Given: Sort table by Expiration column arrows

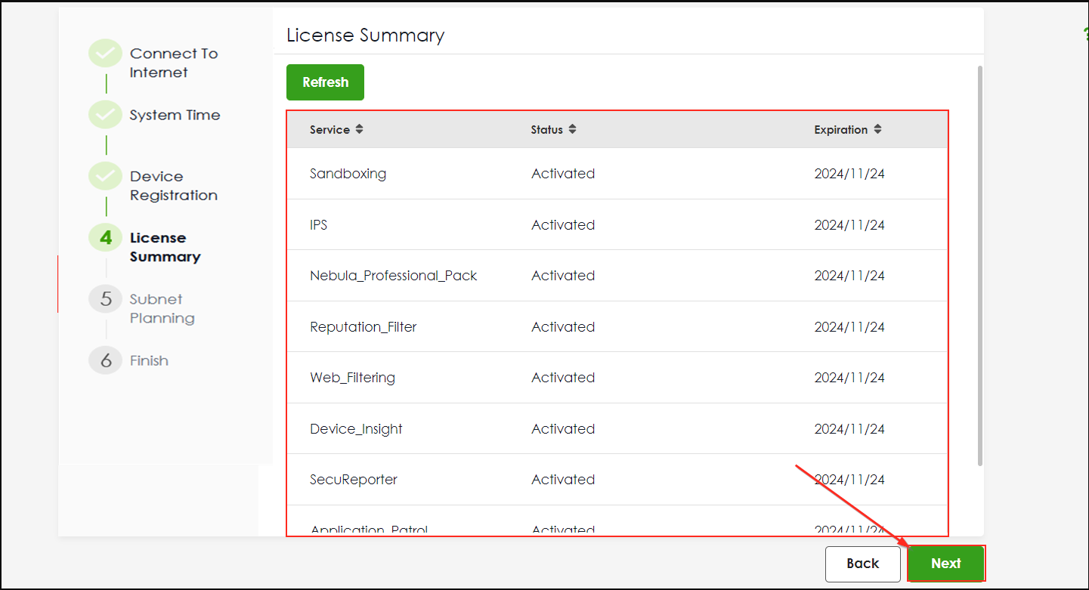Looking at the screenshot, I should pyautogui.click(x=877, y=129).
